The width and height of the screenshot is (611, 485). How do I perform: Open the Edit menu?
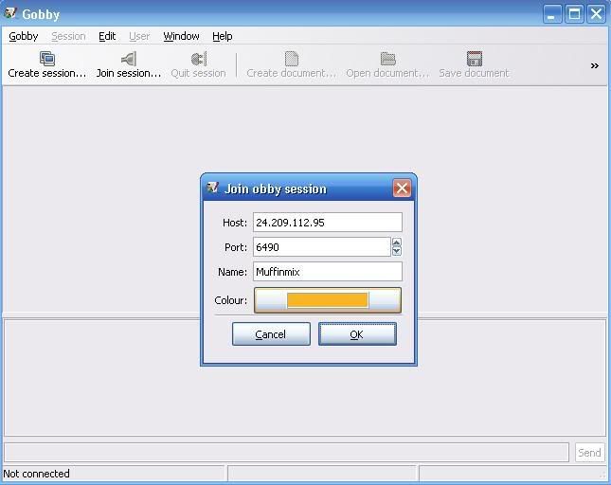click(x=107, y=36)
